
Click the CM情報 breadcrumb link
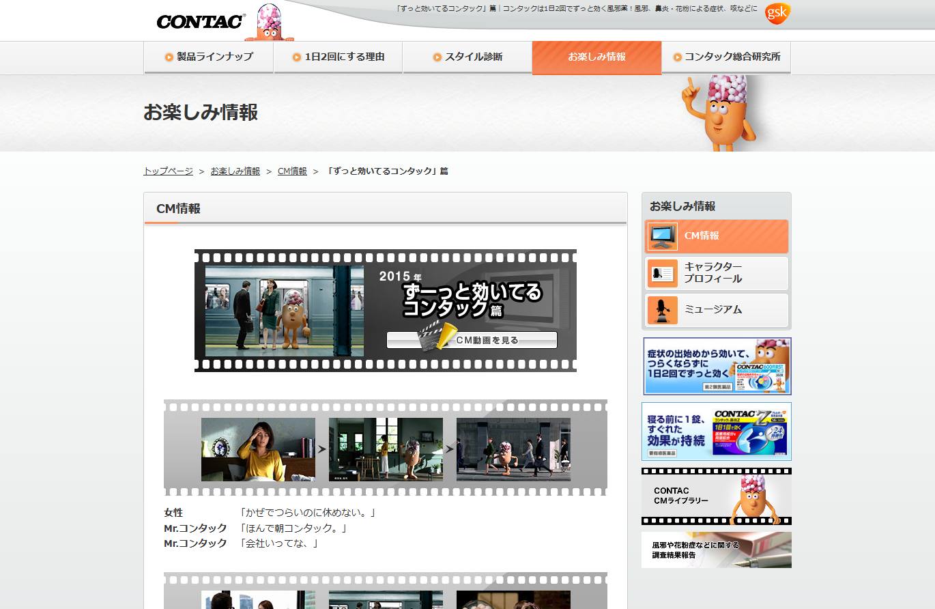pyautogui.click(x=292, y=171)
